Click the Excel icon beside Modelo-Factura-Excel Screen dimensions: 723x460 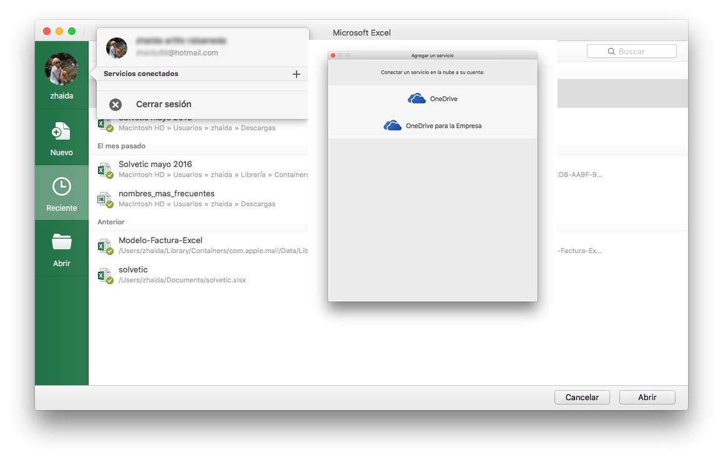105,246
